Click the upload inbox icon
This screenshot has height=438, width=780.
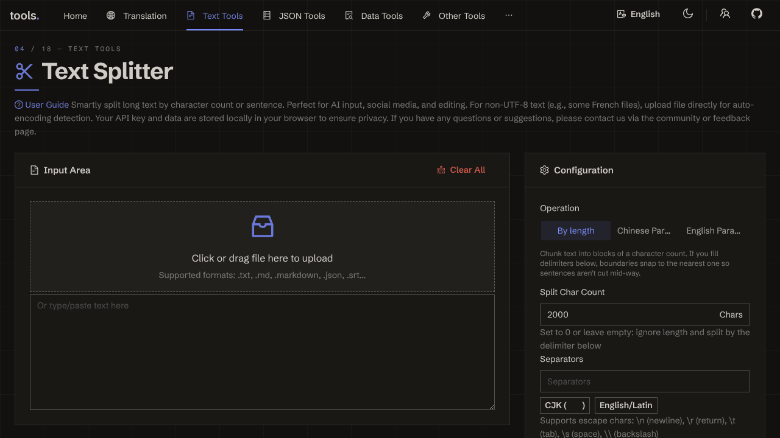click(263, 226)
